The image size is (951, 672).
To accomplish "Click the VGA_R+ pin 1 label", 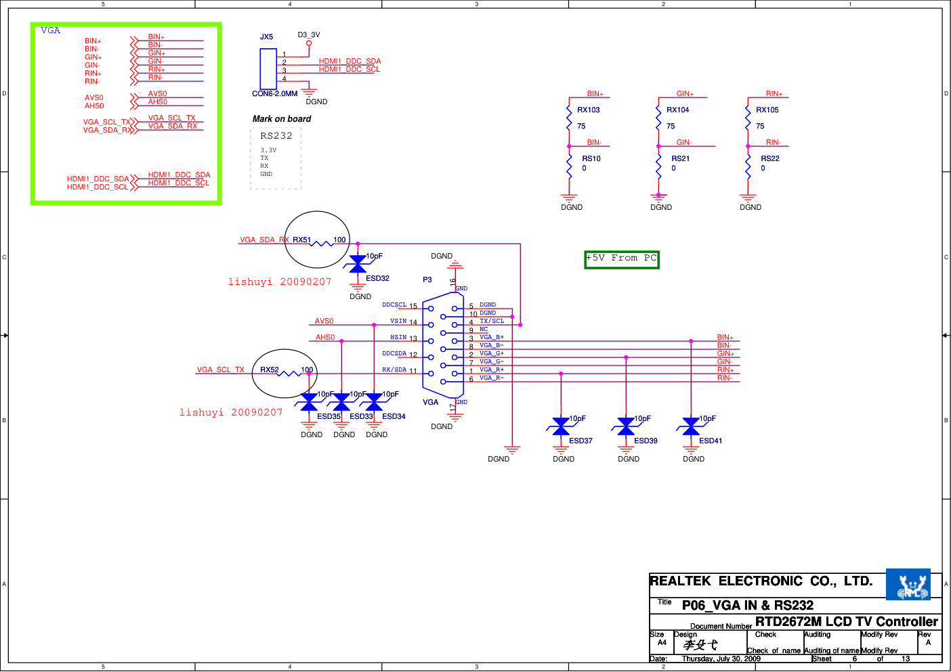I will 492,369.
